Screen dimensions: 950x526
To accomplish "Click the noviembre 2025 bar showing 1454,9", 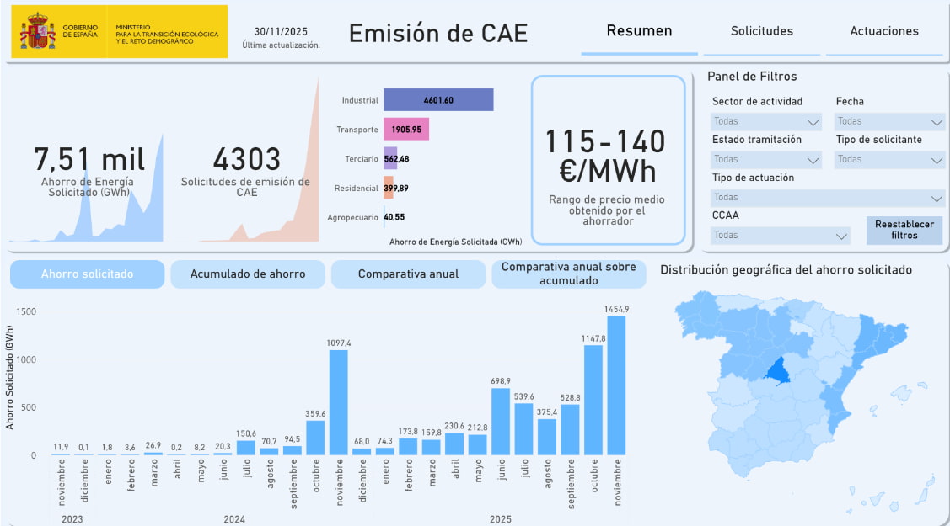I will click(616, 385).
